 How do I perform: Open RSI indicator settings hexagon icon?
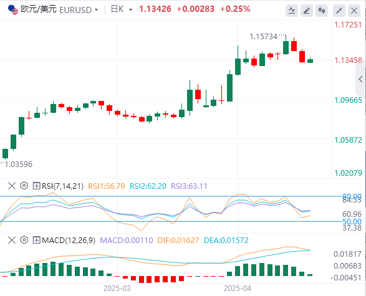(24, 186)
